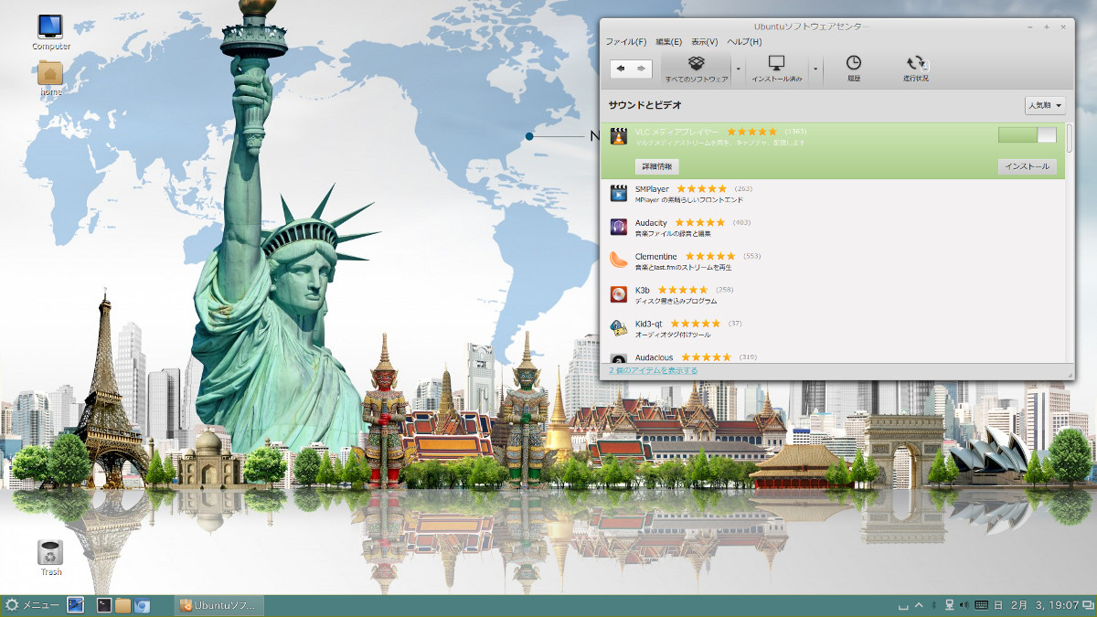Open the 履歴 (history) view

pos(853,69)
